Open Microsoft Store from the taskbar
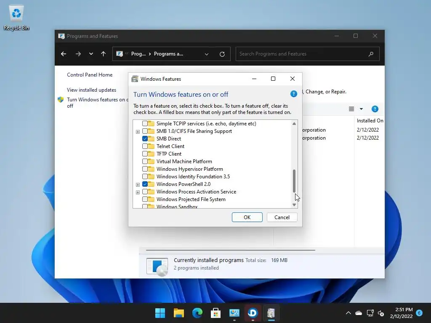The width and height of the screenshot is (431, 323). pos(215,313)
